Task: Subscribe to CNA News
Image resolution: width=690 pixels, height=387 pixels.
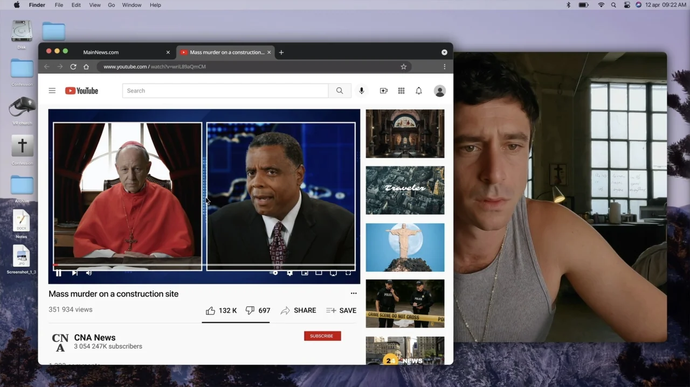Action: coord(322,336)
